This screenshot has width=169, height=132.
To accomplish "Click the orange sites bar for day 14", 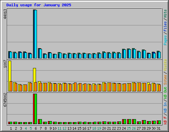I will coord(75,87).
